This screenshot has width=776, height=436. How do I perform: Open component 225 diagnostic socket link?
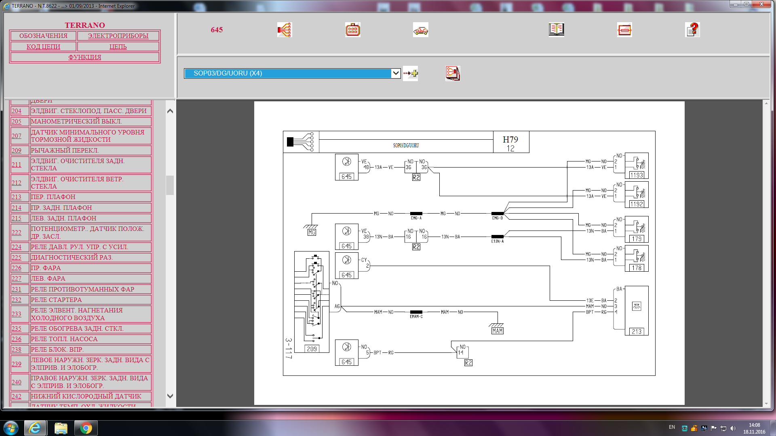17,258
